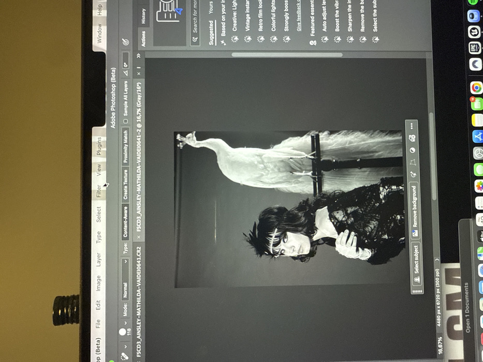Open Chrome from the macOS dock
This screenshot has width=483, height=362.
476,88
